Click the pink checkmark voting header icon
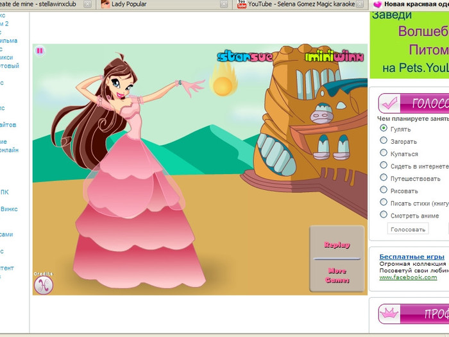Screen dimensions: 449x337 (x=389, y=103)
